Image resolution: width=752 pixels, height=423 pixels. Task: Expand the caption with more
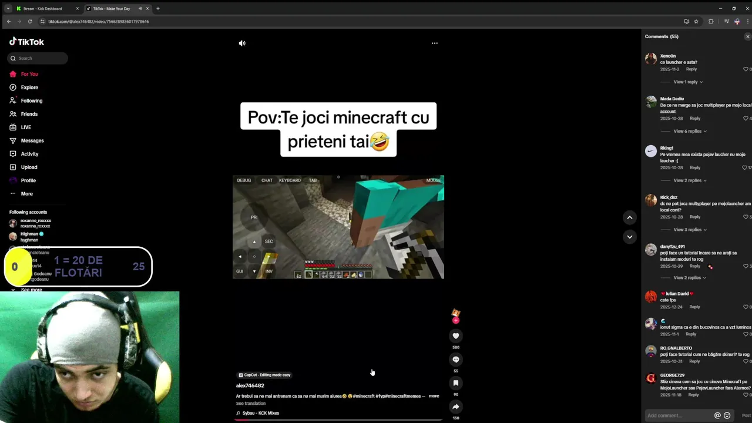click(x=434, y=396)
